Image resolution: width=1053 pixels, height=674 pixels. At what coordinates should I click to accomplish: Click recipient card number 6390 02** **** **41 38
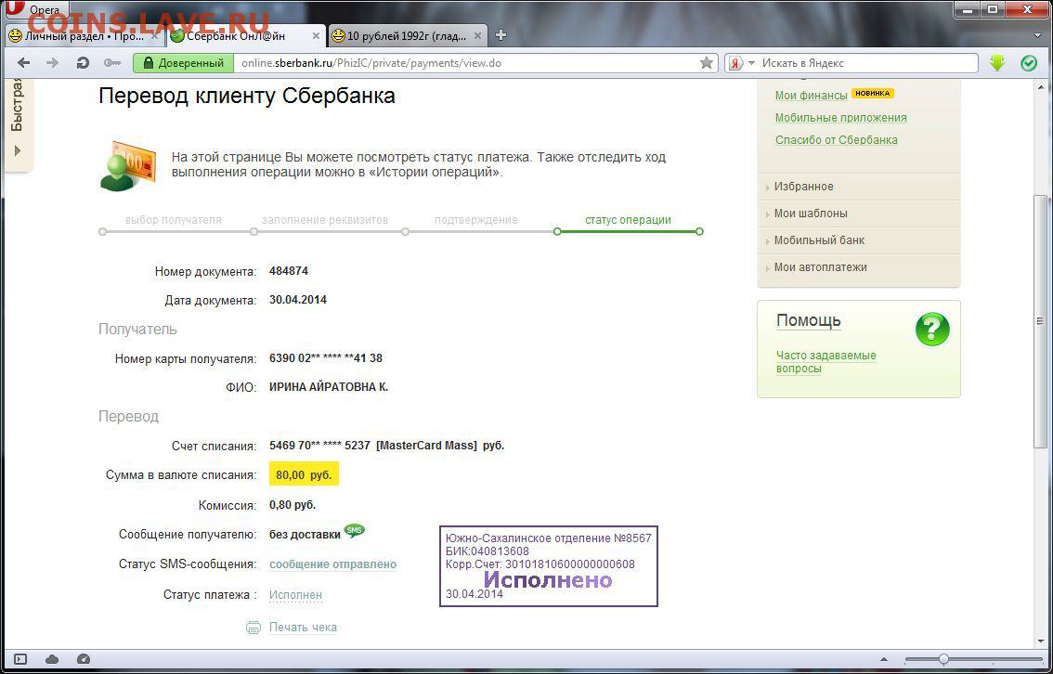326,358
